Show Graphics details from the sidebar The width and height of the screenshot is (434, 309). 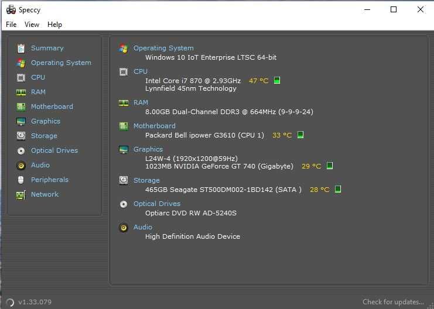46,121
